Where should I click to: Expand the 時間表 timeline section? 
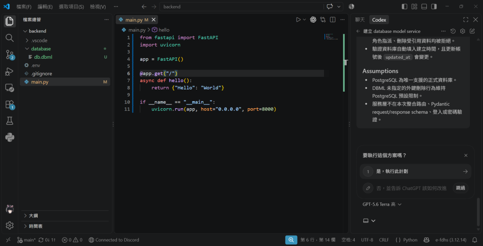(65, 226)
